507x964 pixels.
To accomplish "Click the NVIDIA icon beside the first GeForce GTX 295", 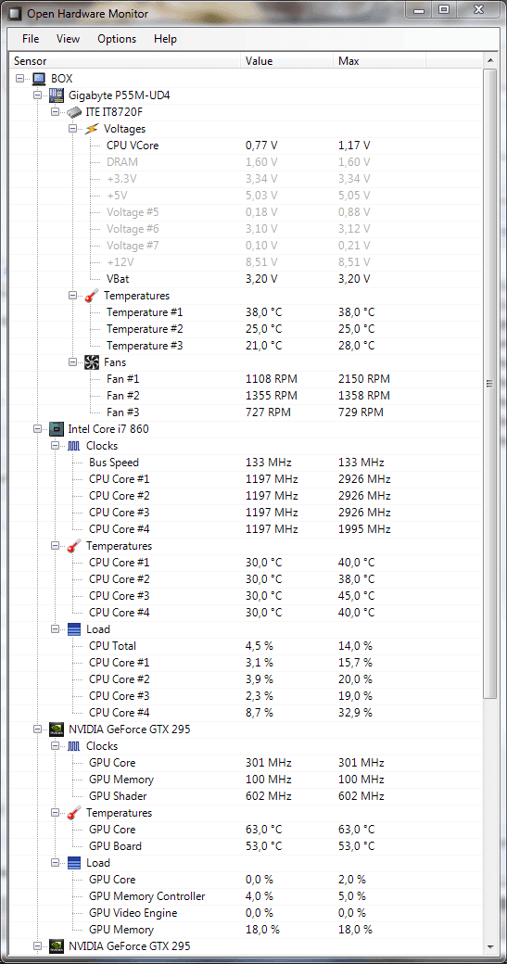I will pyautogui.click(x=57, y=729).
